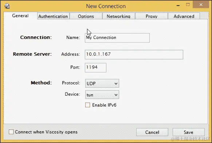Minimize the New Connection window
This screenshot has width=212, height=143.
pos(178,5)
